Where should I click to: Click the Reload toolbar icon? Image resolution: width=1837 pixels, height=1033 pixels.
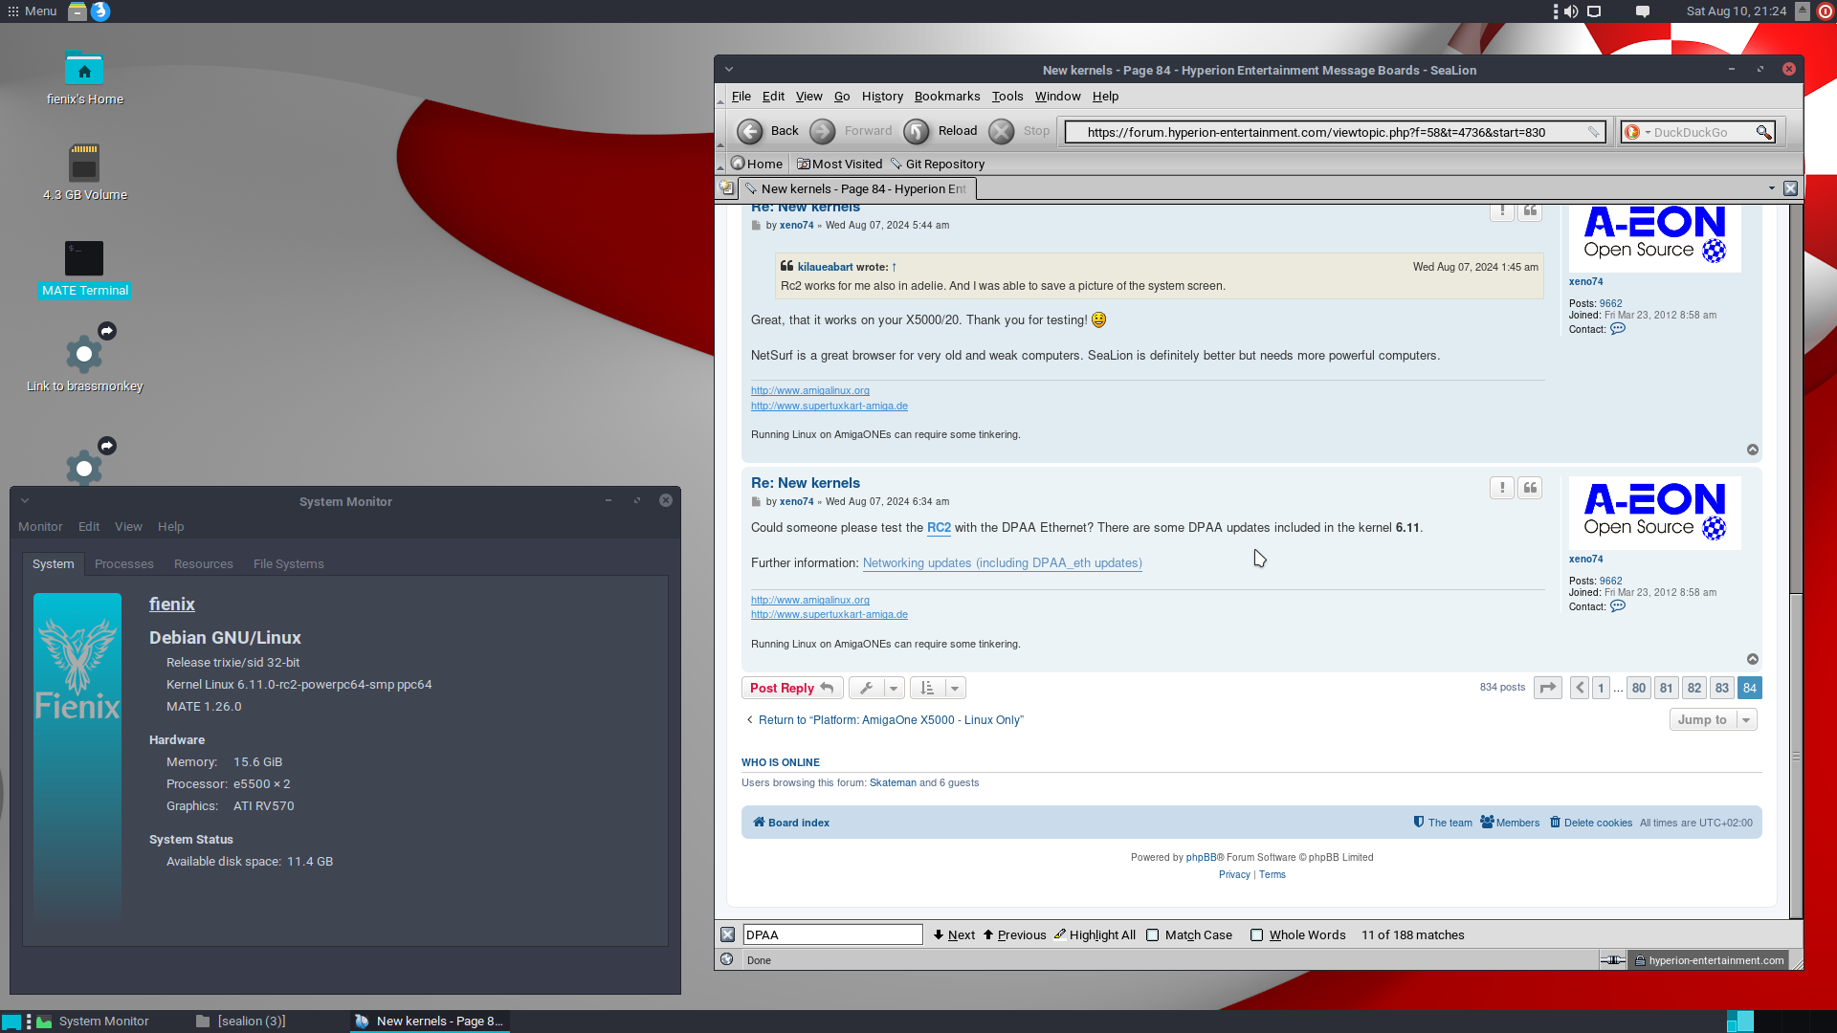(916, 131)
